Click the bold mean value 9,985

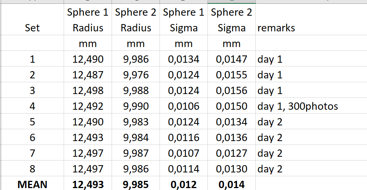point(136,185)
